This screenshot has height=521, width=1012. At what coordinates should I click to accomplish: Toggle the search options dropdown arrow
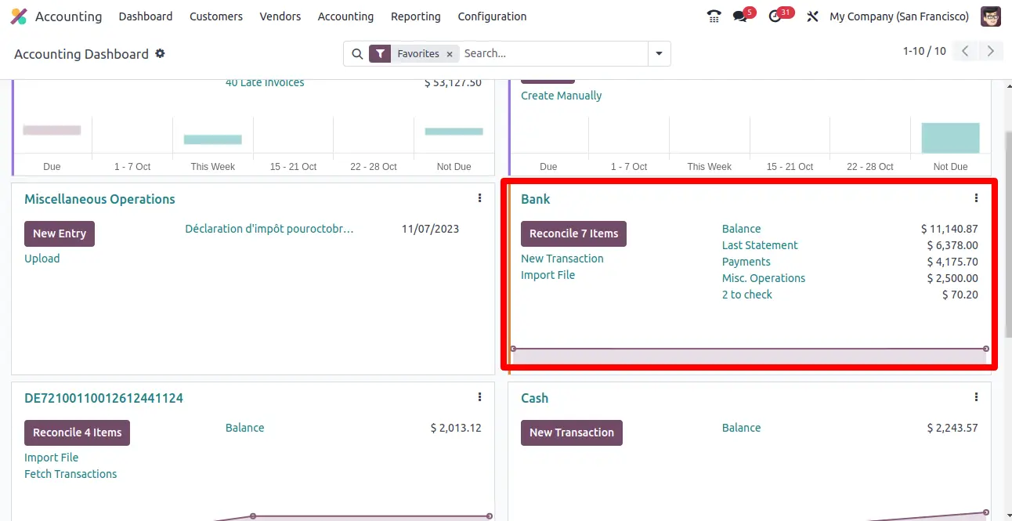(x=659, y=53)
